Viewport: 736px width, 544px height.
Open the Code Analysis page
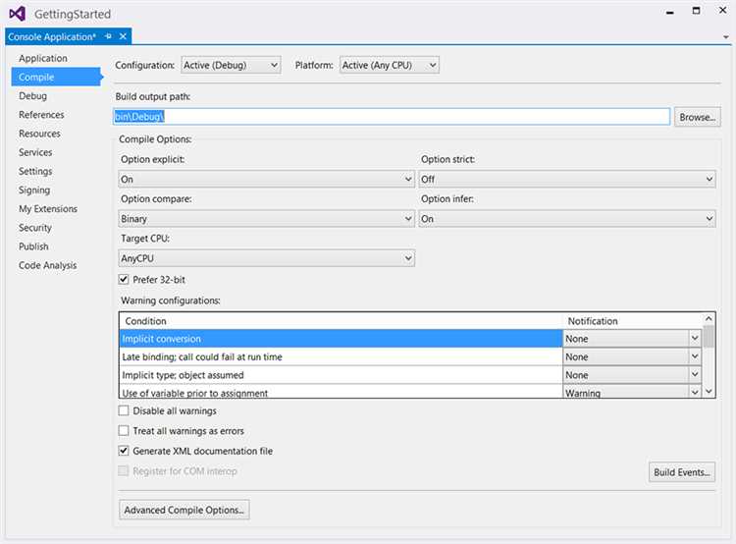47,265
